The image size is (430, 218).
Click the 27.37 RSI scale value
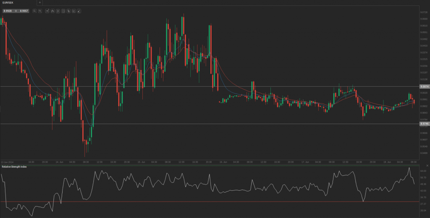pyautogui.click(x=423, y=204)
